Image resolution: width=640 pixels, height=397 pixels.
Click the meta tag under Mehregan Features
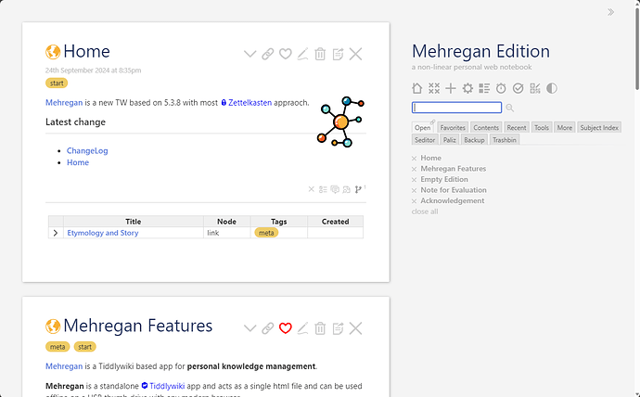(58, 347)
